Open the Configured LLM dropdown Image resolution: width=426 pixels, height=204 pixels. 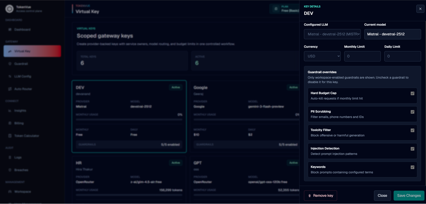(x=332, y=34)
